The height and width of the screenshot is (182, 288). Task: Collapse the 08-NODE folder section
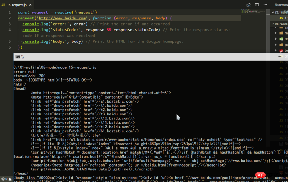[x=273, y=24]
